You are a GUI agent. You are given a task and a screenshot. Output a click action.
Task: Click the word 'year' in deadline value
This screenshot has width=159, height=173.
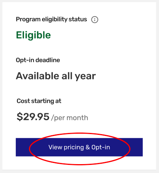85,77
